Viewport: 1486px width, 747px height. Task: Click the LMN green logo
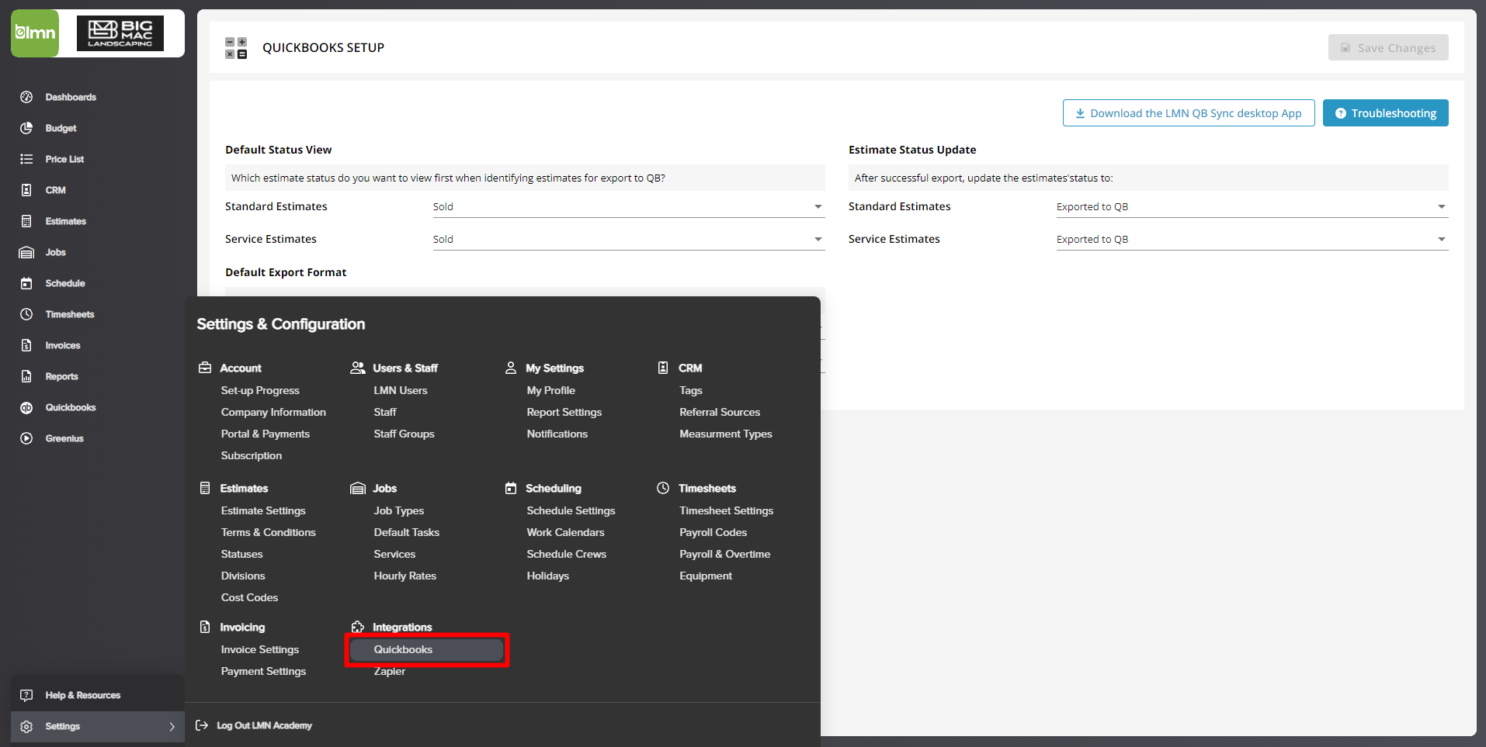(35, 33)
